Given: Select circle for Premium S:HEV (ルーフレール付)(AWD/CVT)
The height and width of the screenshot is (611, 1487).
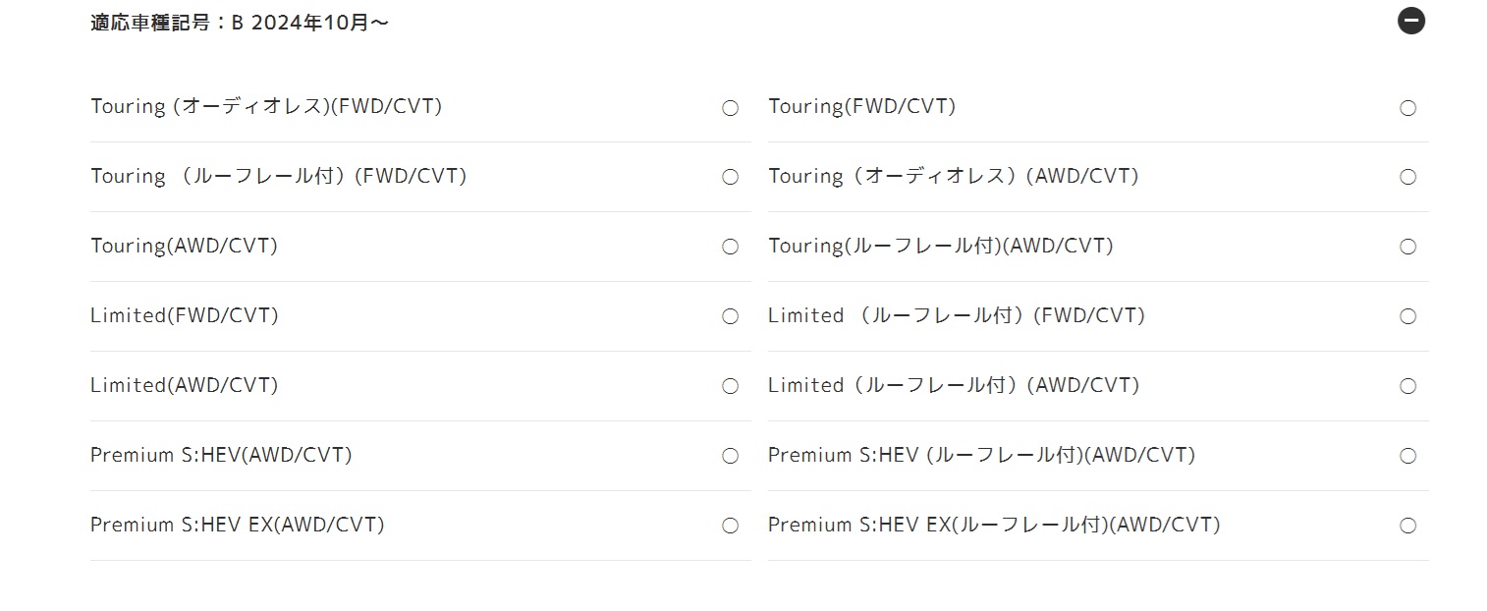Looking at the screenshot, I should (x=1407, y=457).
